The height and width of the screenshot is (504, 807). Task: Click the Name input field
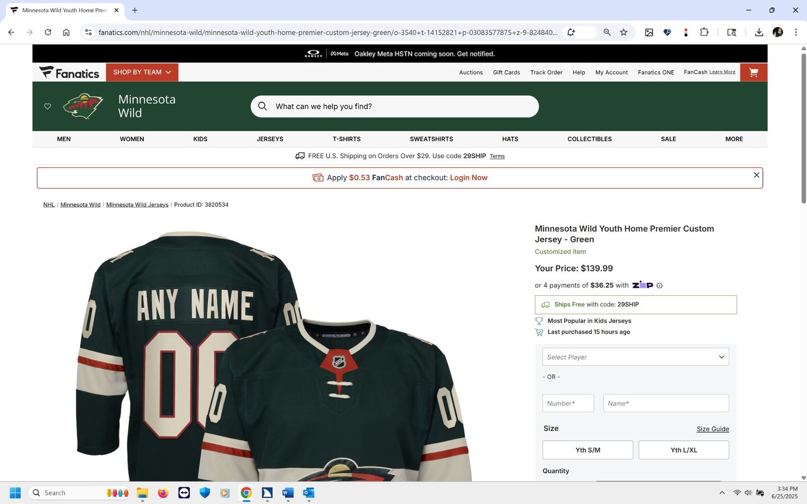point(666,403)
